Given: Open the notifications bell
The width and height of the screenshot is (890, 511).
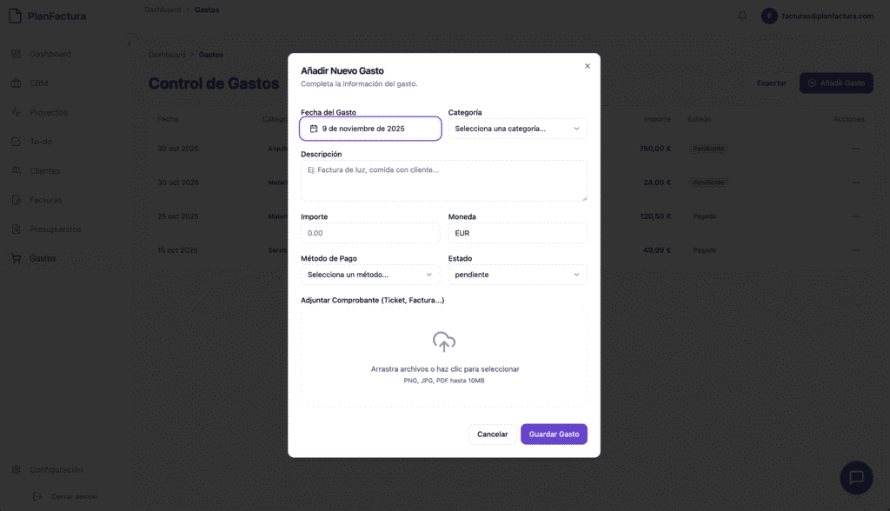Looking at the screenshot, I should (x=742, y=16).
